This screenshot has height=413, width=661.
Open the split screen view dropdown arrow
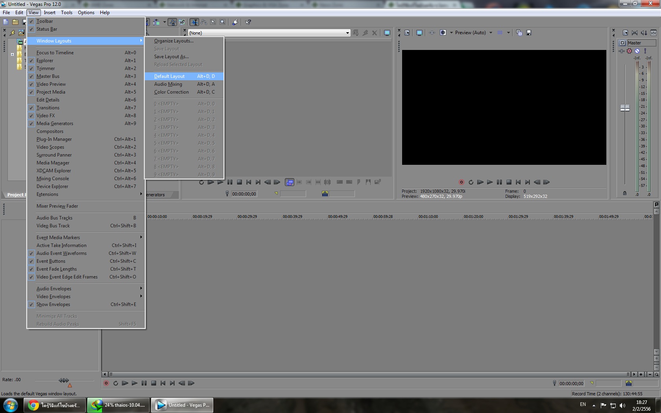coord(451,33)
